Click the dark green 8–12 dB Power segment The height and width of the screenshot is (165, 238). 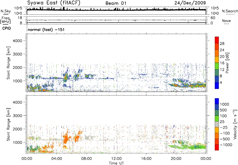tap(217, 72)
